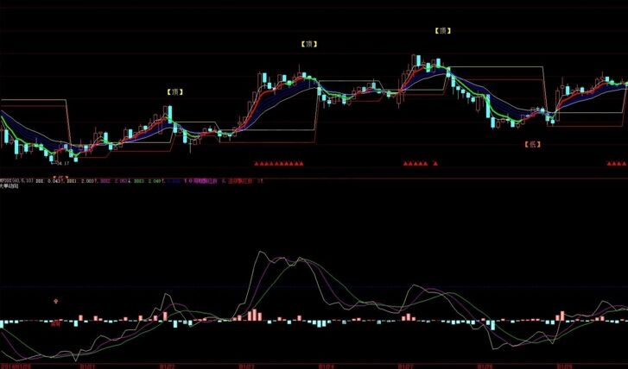628x369 pixels.
Task: Click the 01/24 date on time axis
Action: tap(327, 365)
